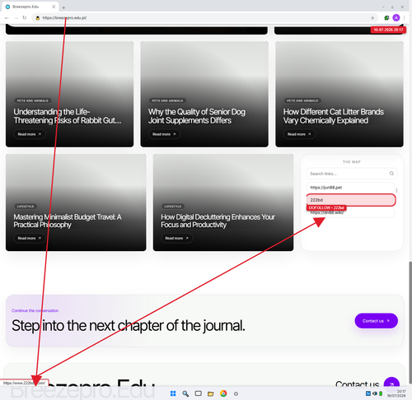The width and height of the screenshot is (412, 400).
Task: Click the browser back arrow
Action: [7, 18]
